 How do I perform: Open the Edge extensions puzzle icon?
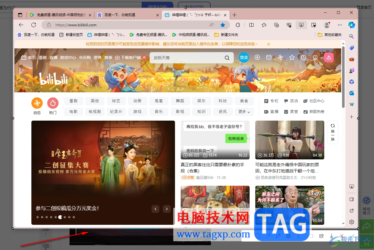point(238,25)
